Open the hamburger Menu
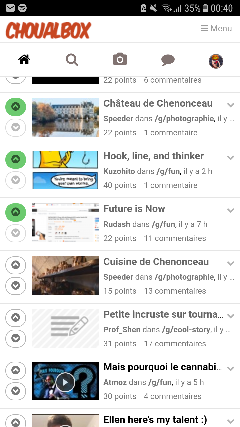Image resolution: width=240 pixels, height=427 pixels. coord(216,29)
